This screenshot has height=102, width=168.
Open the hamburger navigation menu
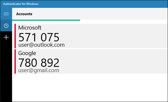[x=6, y=14]
